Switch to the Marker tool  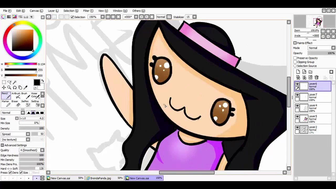(x=6, y=103)
